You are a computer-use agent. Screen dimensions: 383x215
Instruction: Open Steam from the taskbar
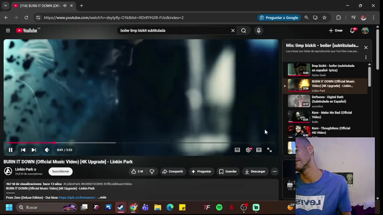[x=121, y=207]
